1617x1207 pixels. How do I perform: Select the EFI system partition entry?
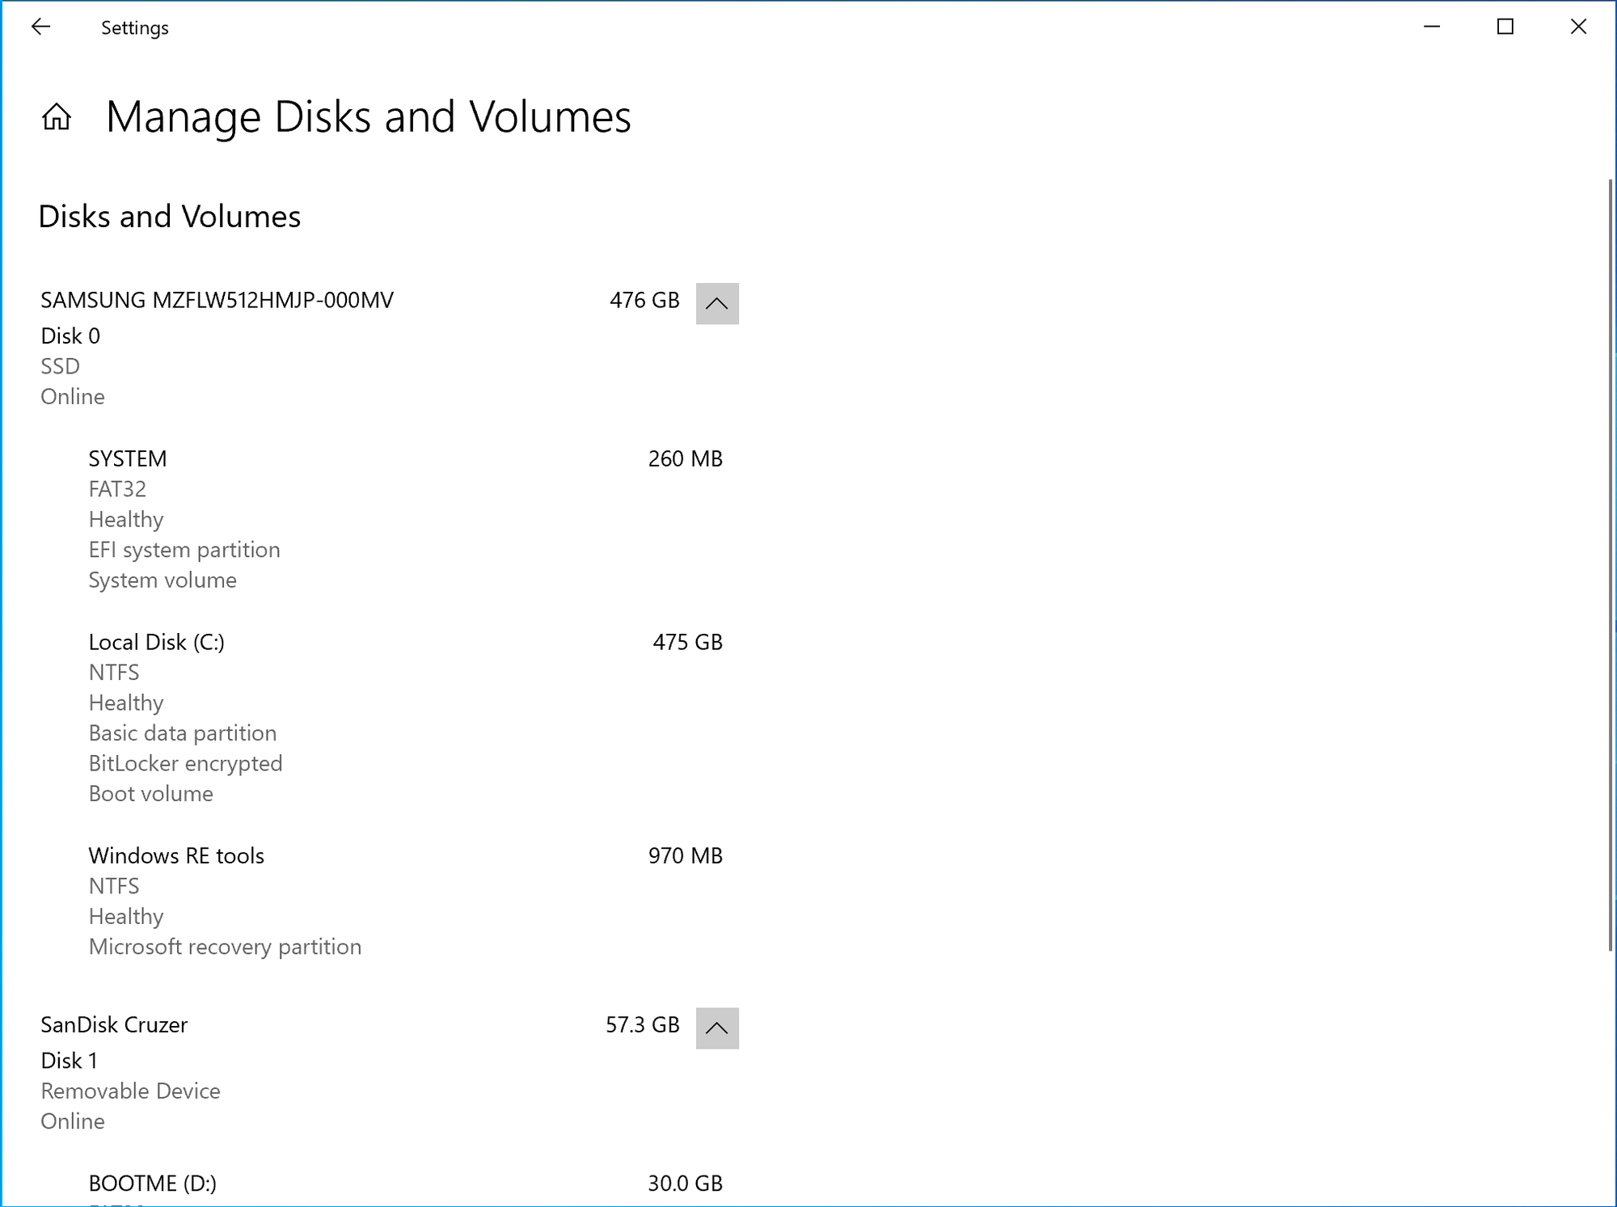(x=184, y=549)
